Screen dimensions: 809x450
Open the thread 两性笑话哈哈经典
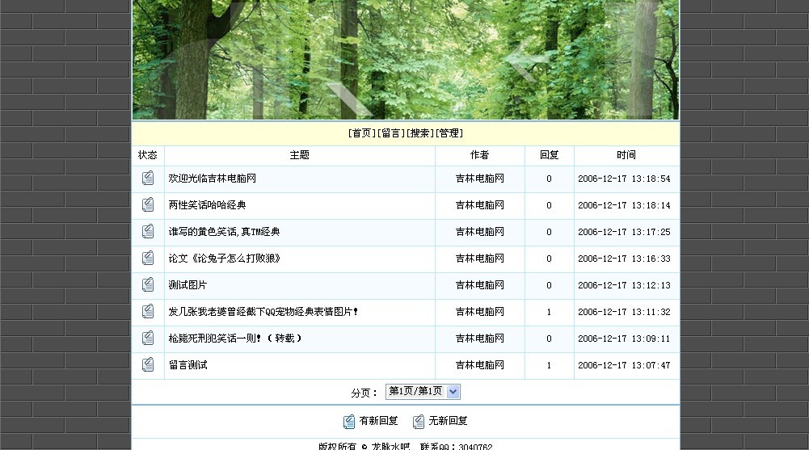click(207, 205)
